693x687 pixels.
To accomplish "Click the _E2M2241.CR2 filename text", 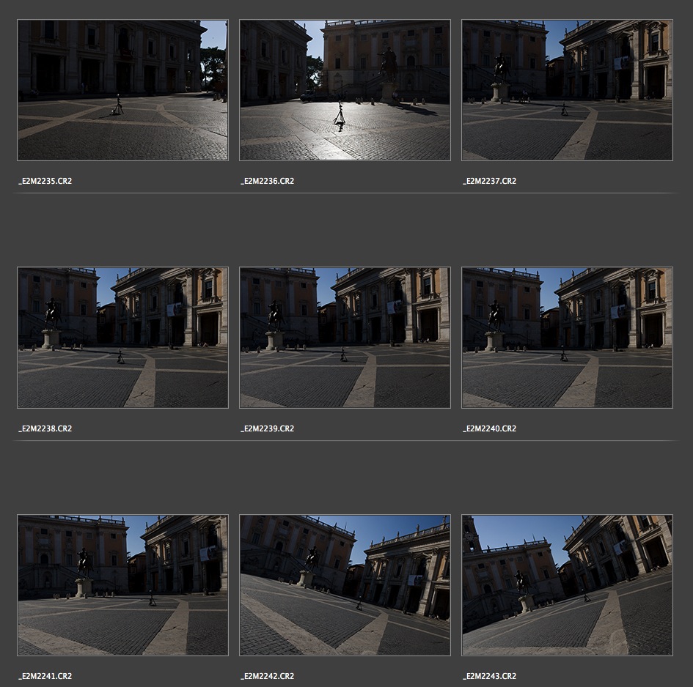I will (45, 676).
